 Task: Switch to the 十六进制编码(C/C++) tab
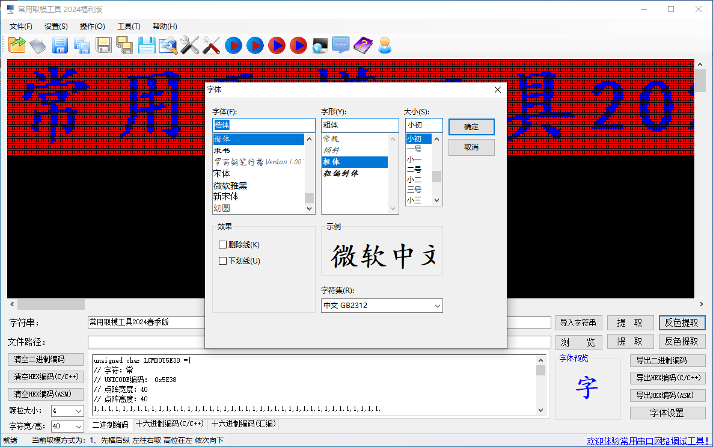point(170,424)
